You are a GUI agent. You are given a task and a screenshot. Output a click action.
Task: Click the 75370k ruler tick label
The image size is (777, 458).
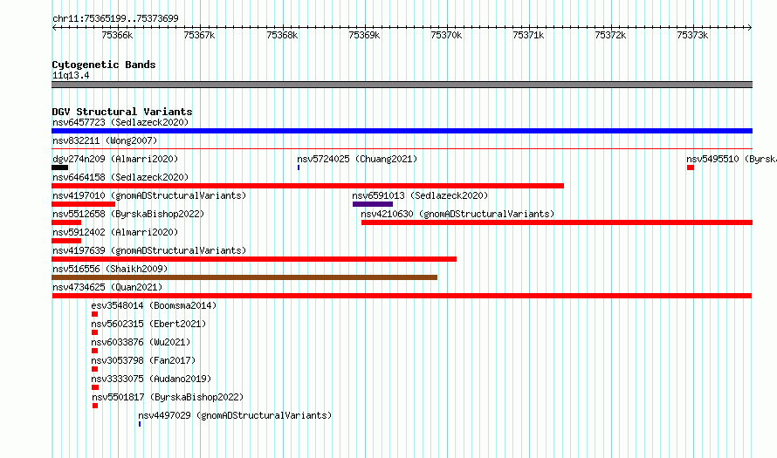tap(446, 35)
